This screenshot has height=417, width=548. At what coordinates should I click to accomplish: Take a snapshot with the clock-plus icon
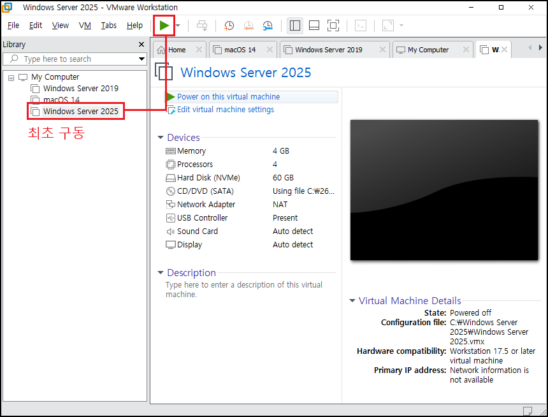(x=229, y=26)
